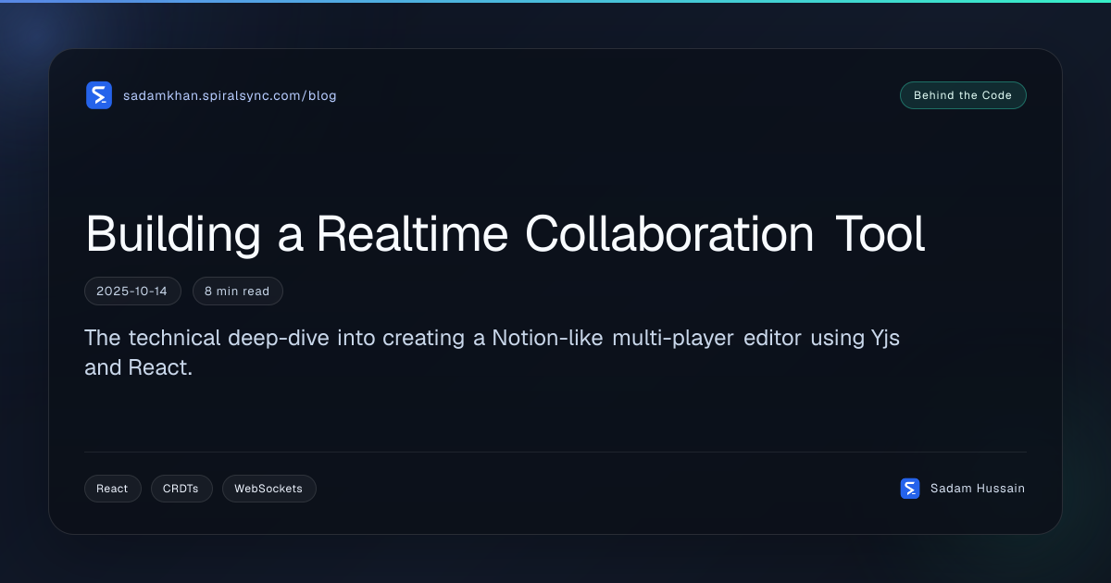Click the Building a Realtime Collaboration Tool title

click(506, 235)
